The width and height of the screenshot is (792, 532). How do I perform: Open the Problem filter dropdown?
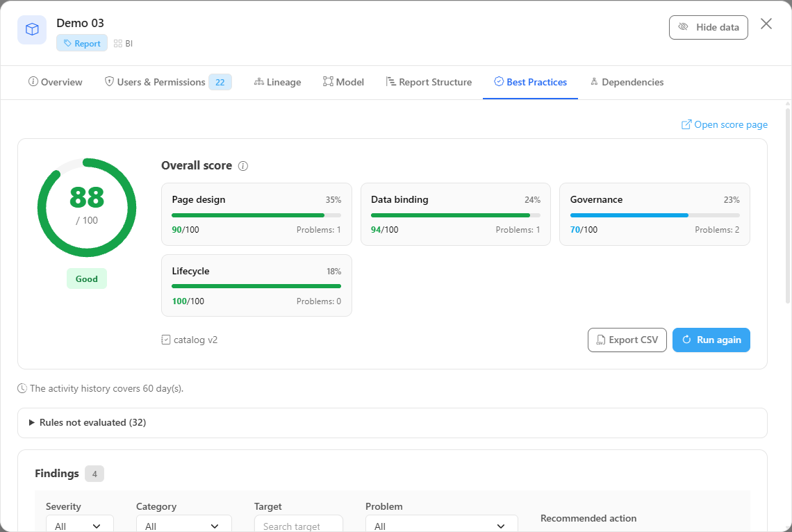point(441,525)
